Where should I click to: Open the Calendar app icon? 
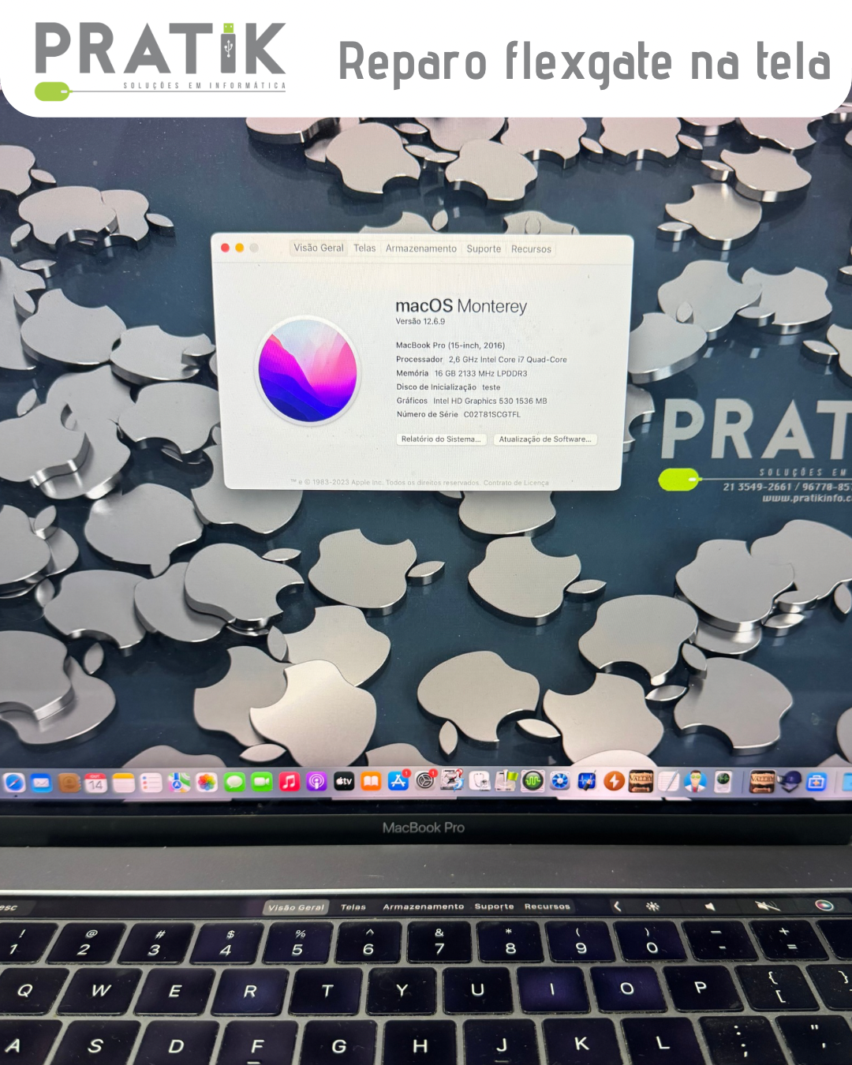pos(95,783)
